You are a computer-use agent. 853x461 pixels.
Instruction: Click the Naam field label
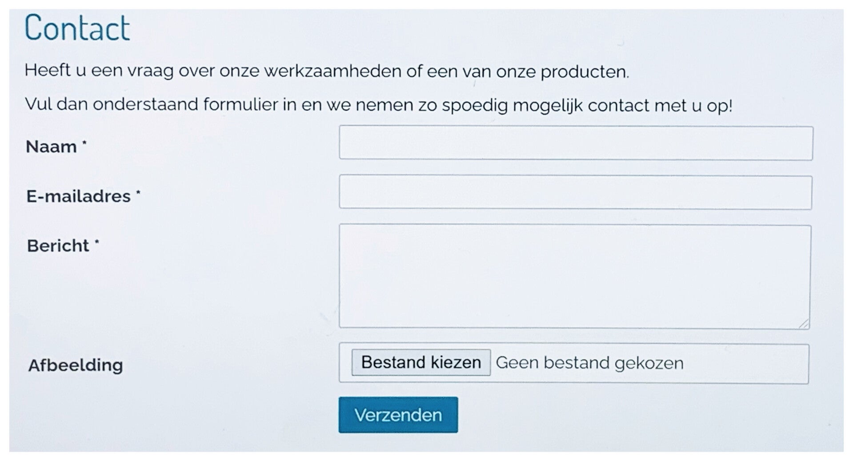click(x=51, y=147)
